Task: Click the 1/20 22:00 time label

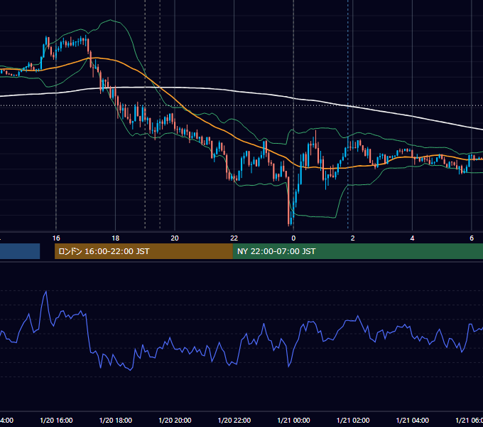Action: [x=234, y=420]
